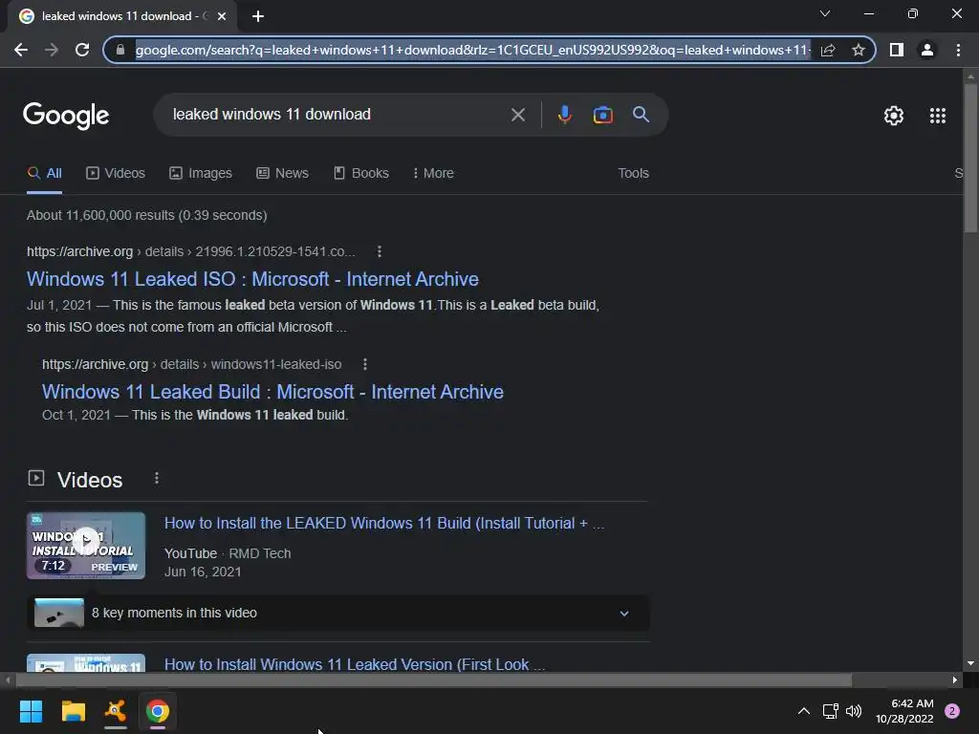Open options for windows11-leaked-iso result
Screen dimensions: 979x734
[x=365, y=364]
